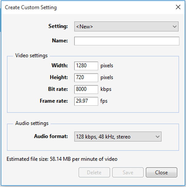
Task: Click the 'fps' unit label
Action: 104,101
